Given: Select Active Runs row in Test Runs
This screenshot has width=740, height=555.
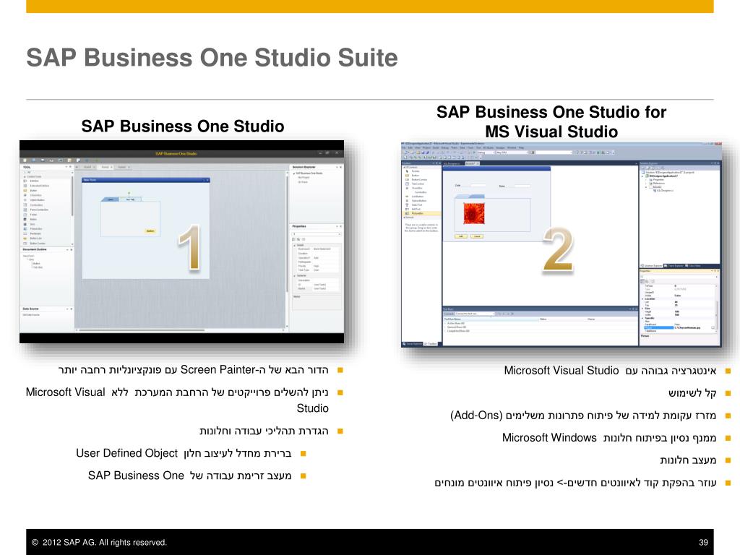Looking at the screenshot, I should (456, 323).
